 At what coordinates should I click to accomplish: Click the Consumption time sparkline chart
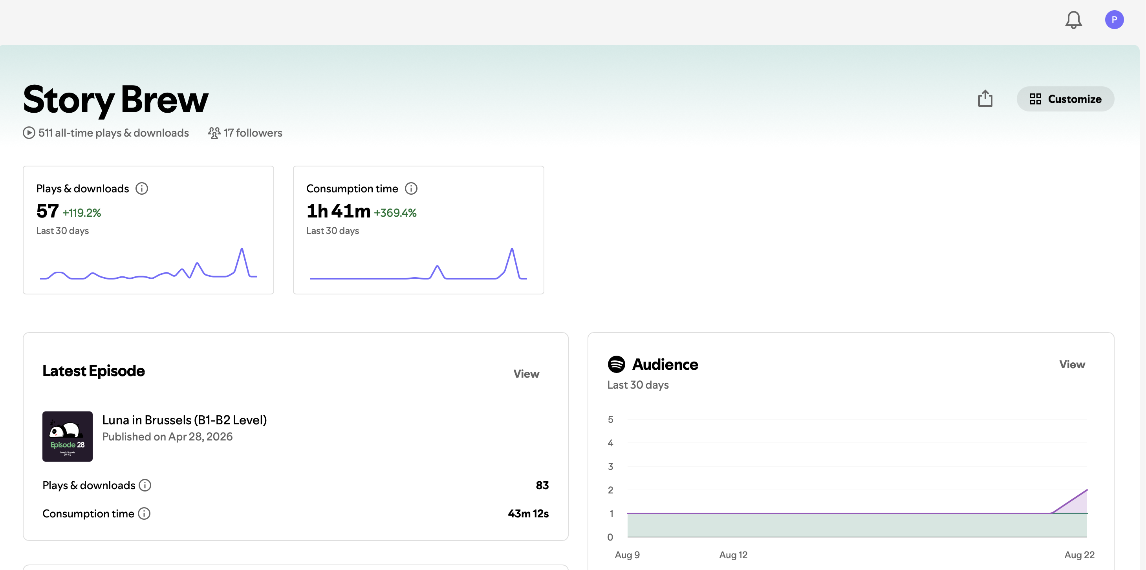[x=418, y=263]
